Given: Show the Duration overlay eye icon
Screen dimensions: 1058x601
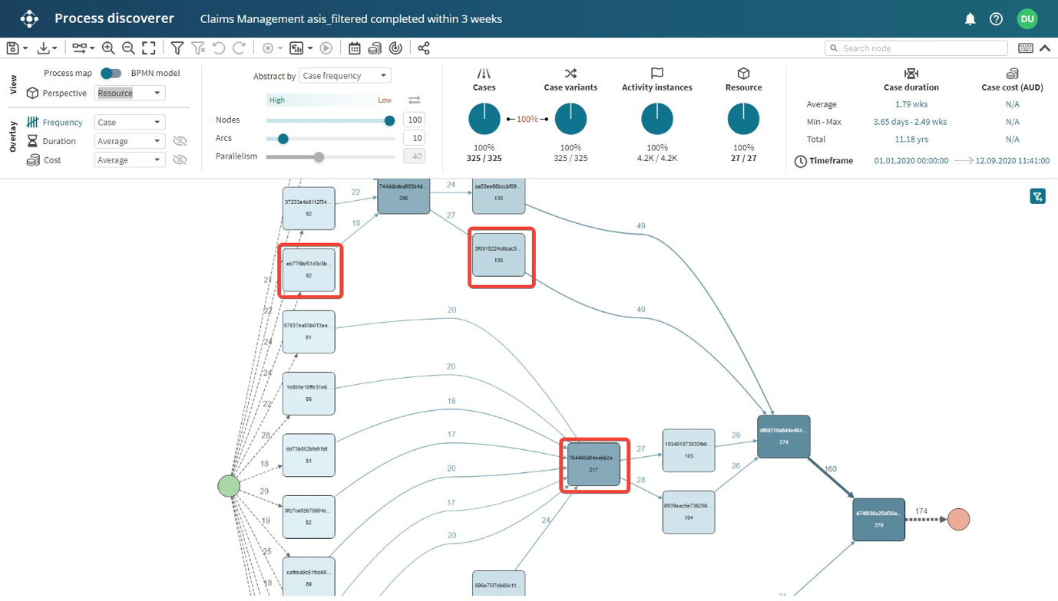Looking at the screenshot, I should pyautogui.click(x=180, y=141).
